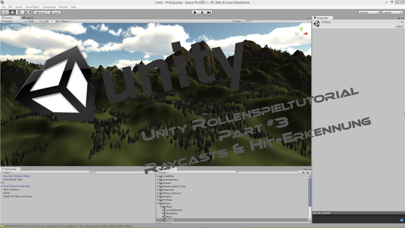Open the Layout dropdown
The width and height of the screenshot is (405, 228).
click(x=392, y=12)
